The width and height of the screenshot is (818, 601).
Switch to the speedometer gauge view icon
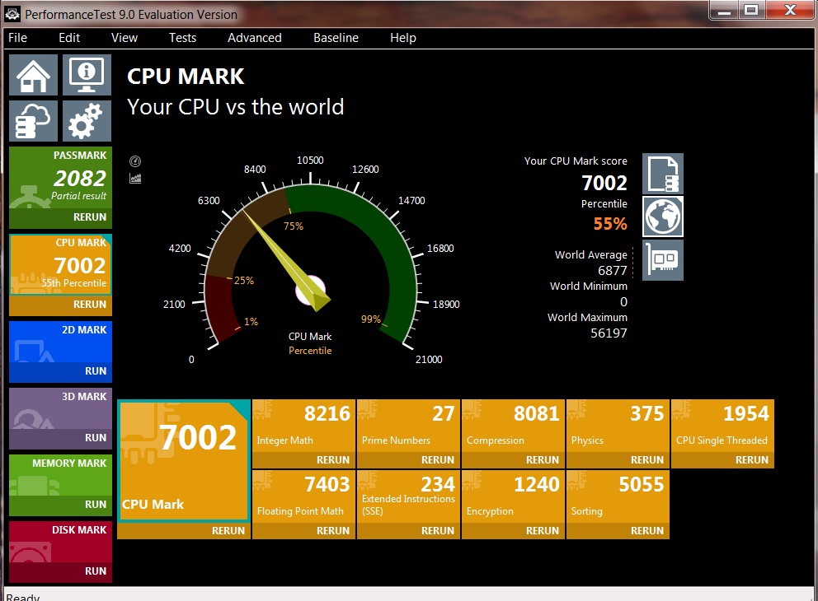pos(135,161)
